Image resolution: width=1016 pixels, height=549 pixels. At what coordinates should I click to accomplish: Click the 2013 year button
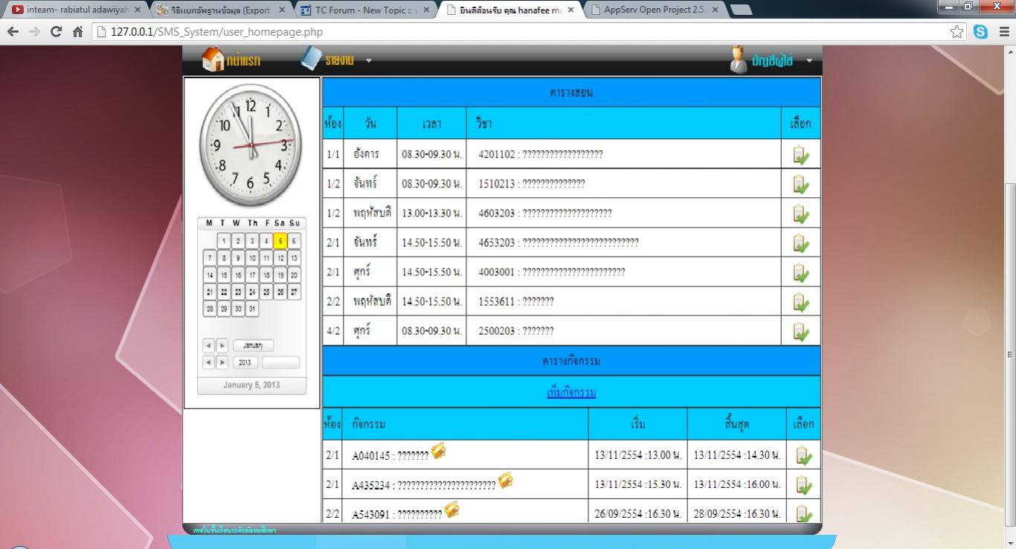click(245, 362)
